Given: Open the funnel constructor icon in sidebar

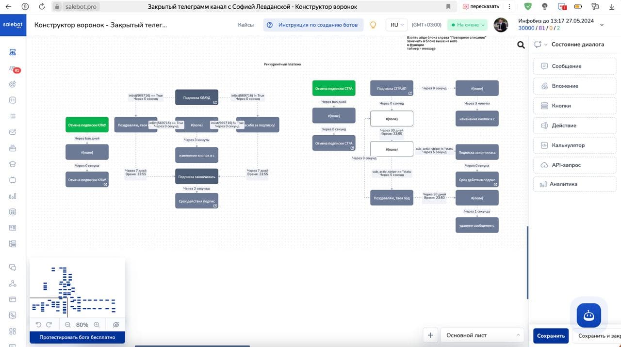Looking at the screenshot, I should (x=13, y=52).
